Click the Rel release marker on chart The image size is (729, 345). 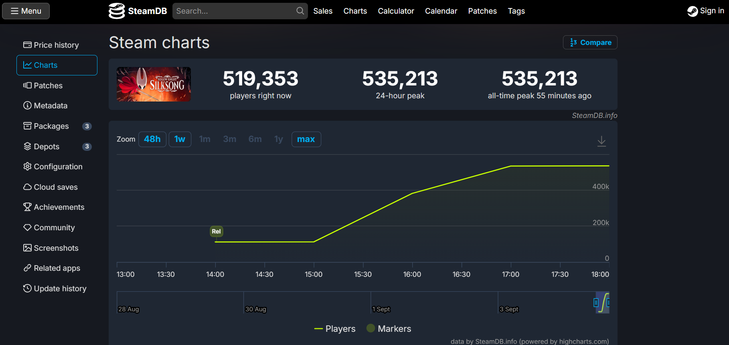point(216,231)
